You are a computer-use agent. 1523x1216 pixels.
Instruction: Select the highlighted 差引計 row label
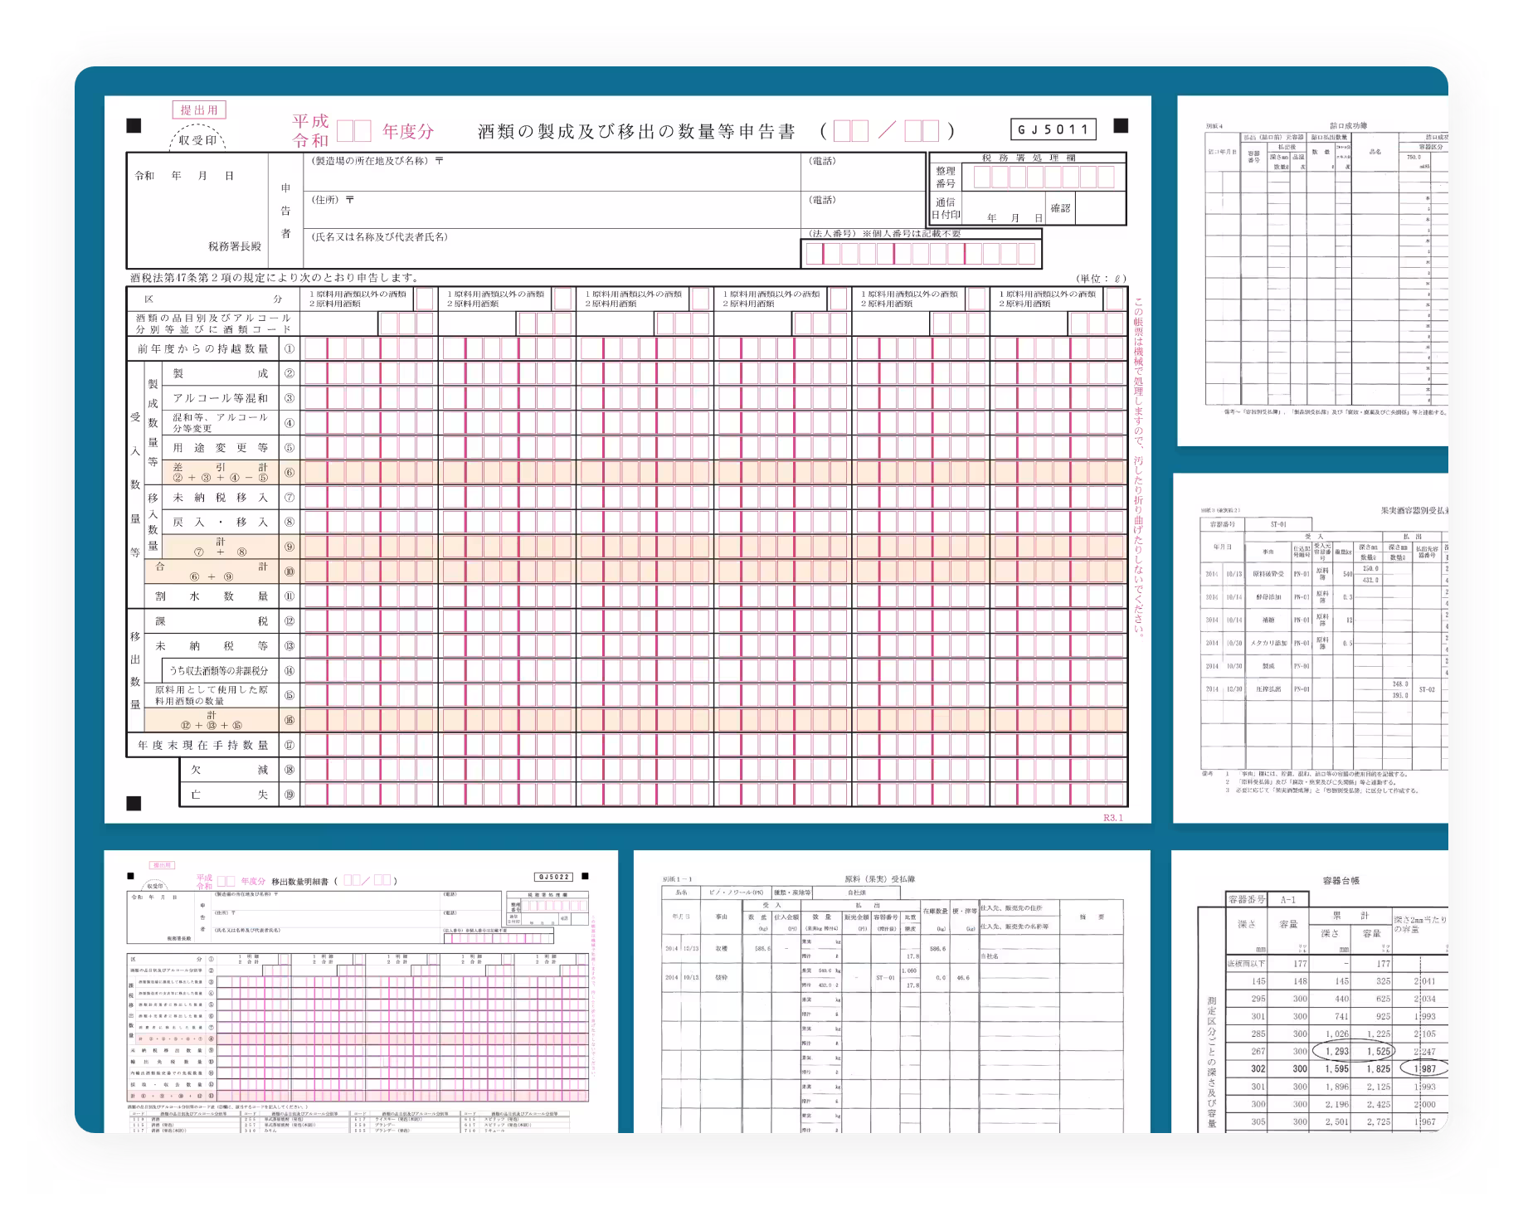tap(220, 472)
